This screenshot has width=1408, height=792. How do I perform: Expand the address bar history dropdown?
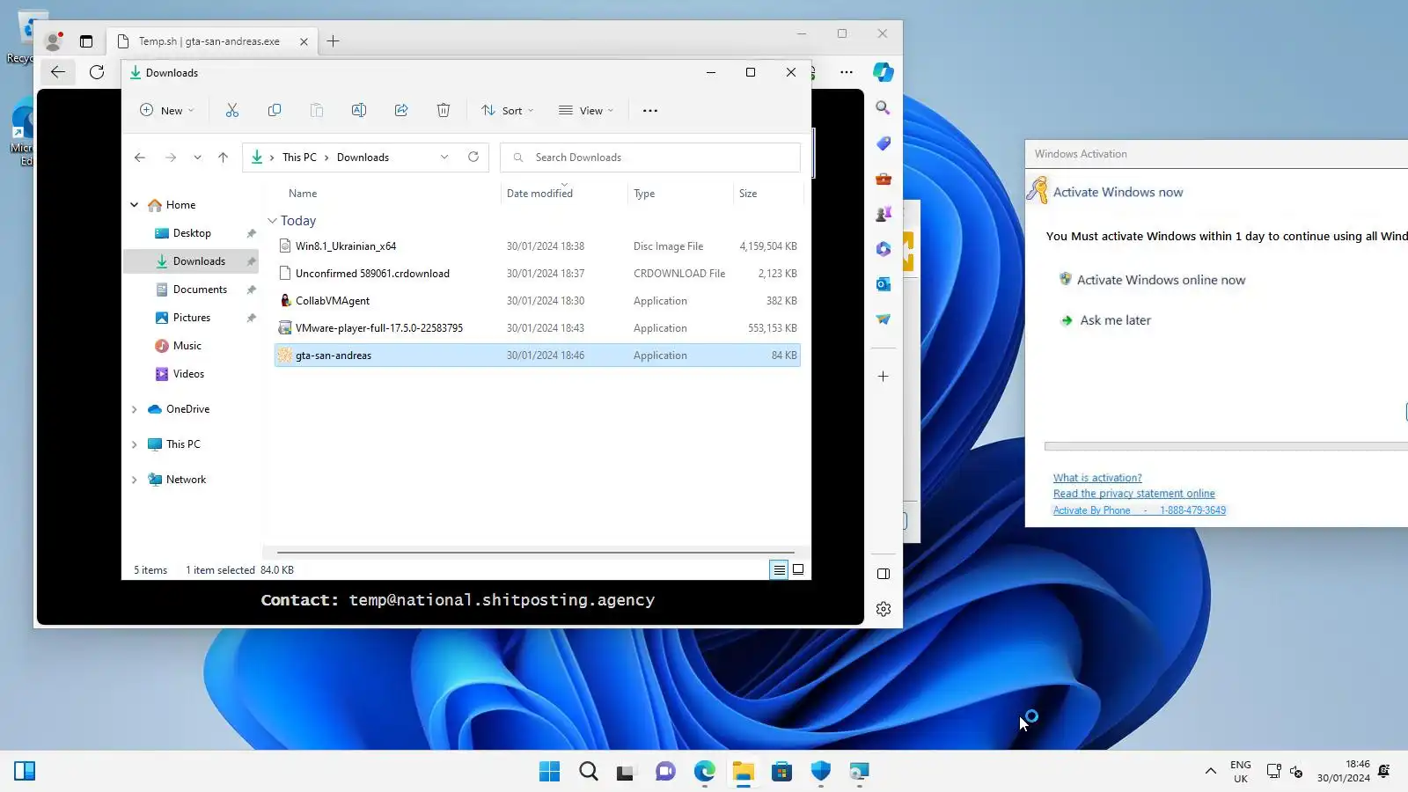tap(444, 158)
